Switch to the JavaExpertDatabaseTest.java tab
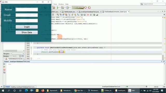The width and height of the screenshot is (166, 93). point(90,12)
